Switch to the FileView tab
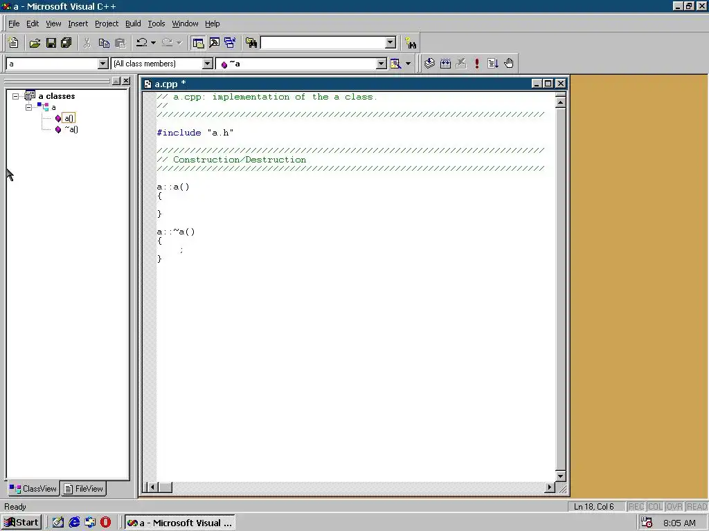The image size is (709, 531). coord(84,489)
